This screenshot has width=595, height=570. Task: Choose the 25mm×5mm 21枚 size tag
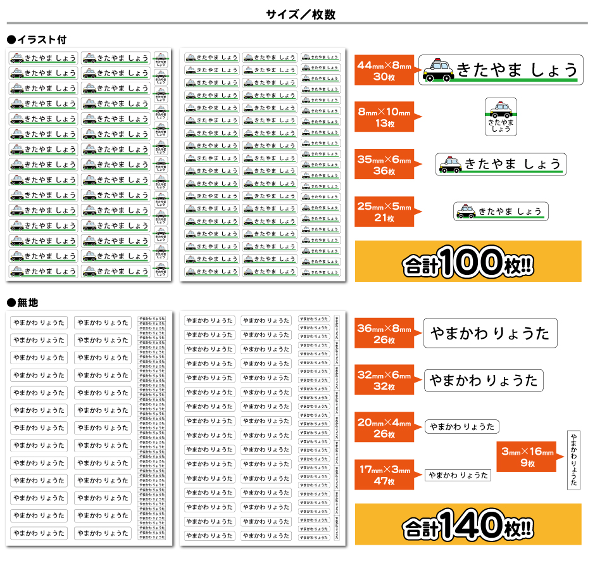point(384,212)
